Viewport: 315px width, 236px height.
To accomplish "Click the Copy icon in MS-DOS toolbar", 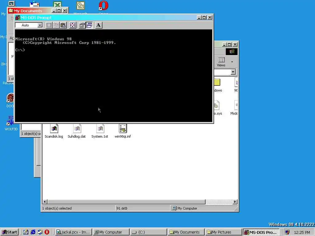I will 56,25.
